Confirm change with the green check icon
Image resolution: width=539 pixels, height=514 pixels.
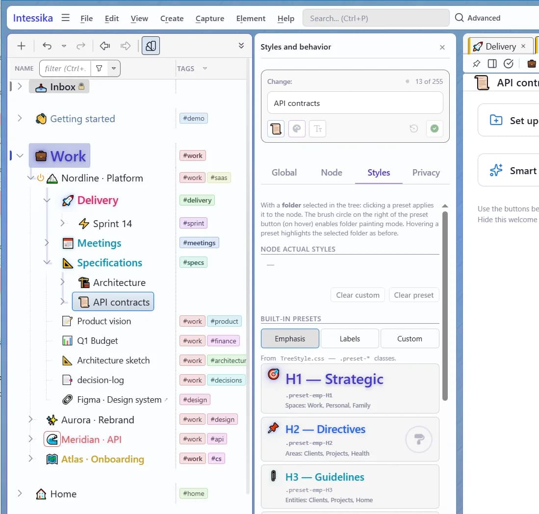435,128
